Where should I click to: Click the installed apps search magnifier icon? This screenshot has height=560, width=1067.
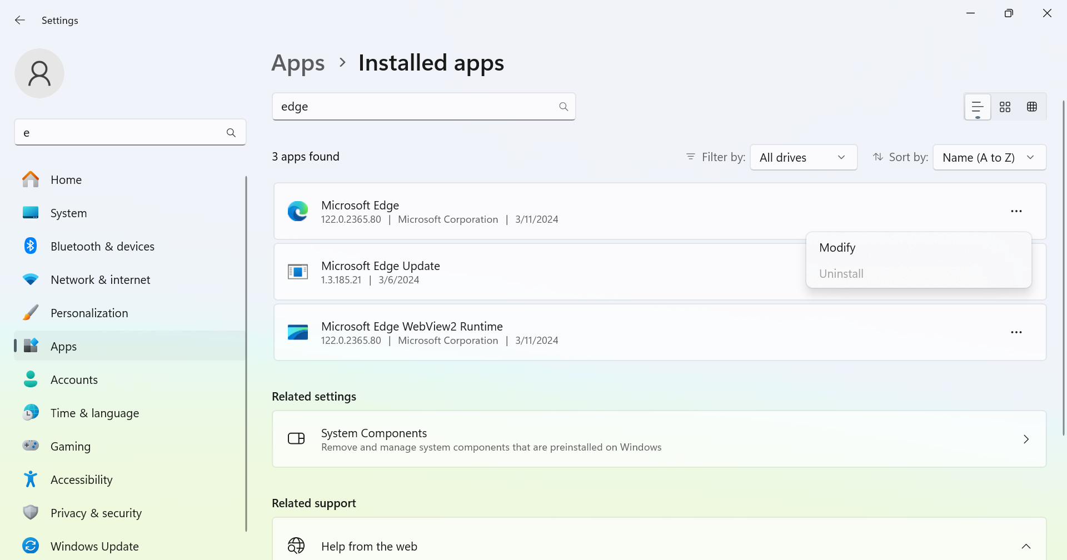[564, 107]
